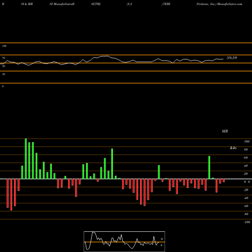Click the MunafaSutra.com watermark text
The width and height of the screenshot is (252, 252).
pyautogui.click(x=230, y=4)
